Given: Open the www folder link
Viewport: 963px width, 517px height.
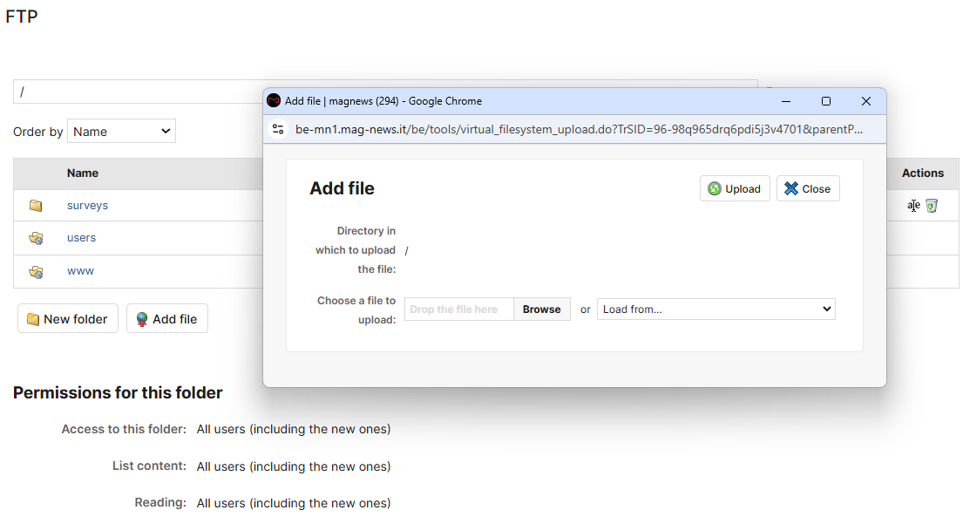Looking at the screenshot, I should (x=80, y=271).
